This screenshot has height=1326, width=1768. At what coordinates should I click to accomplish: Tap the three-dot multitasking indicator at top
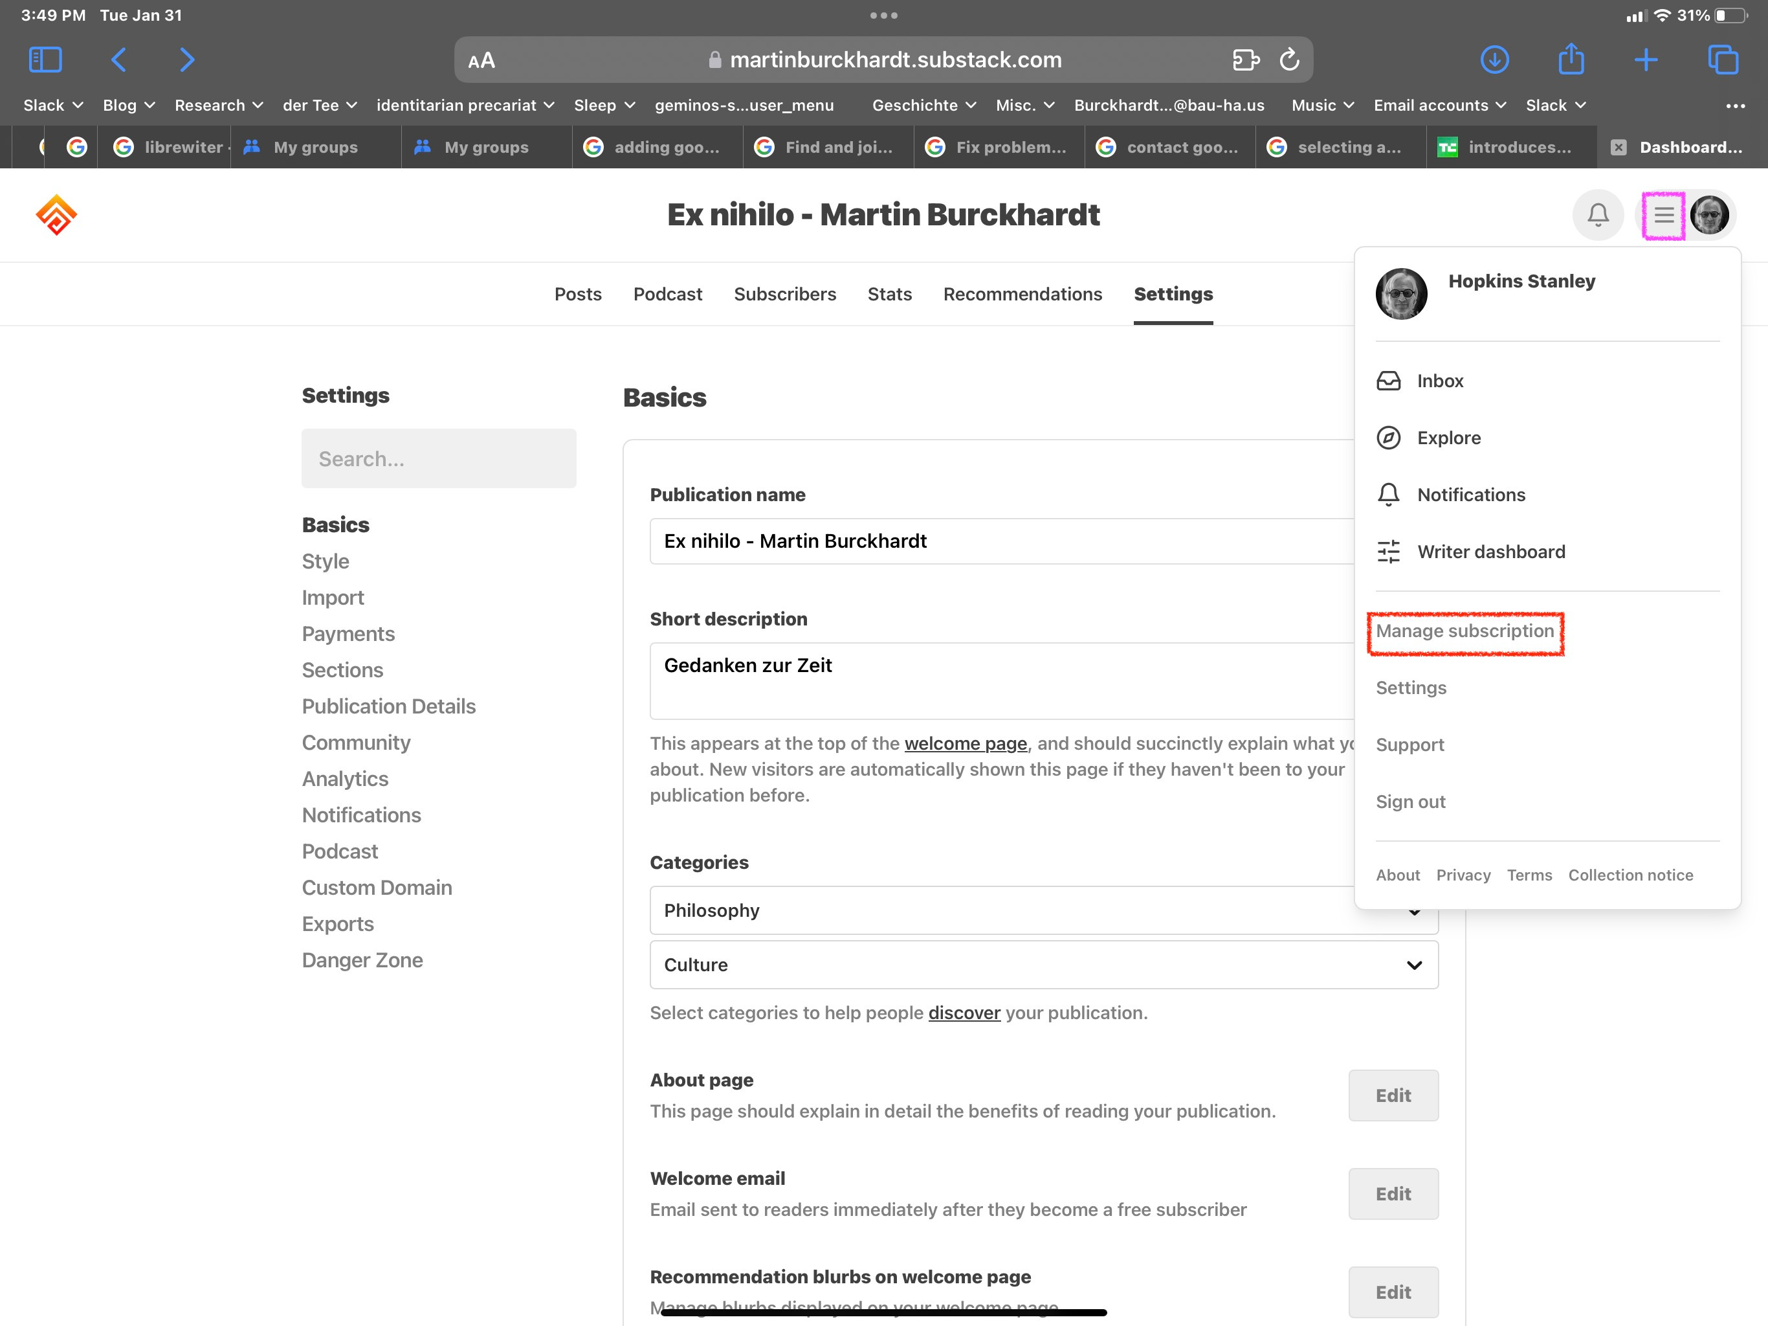tap(883, 15)
